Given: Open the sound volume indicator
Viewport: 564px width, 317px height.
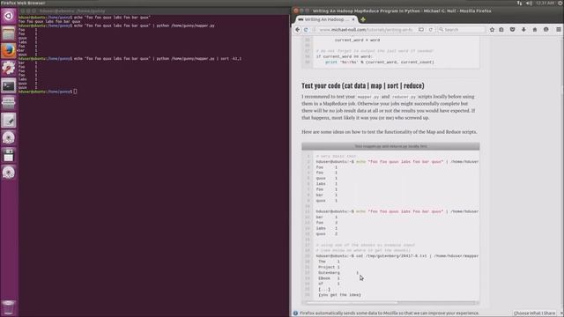Looking at the screenshot, I should 529,4.
